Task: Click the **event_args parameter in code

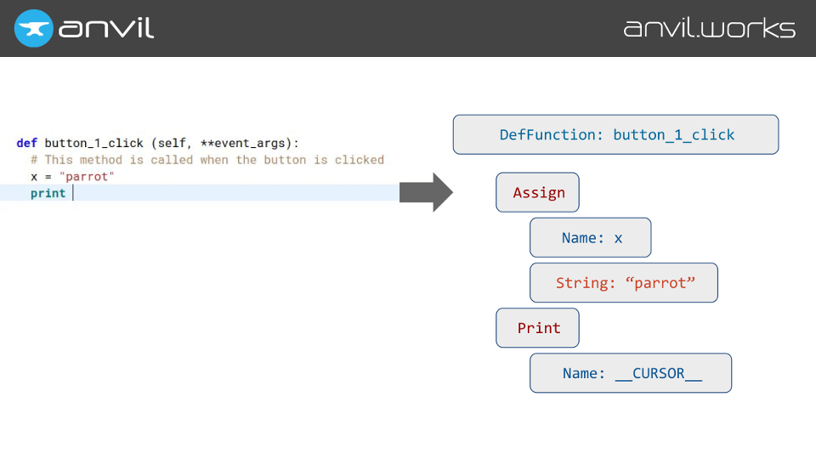Action: [246, 143]
